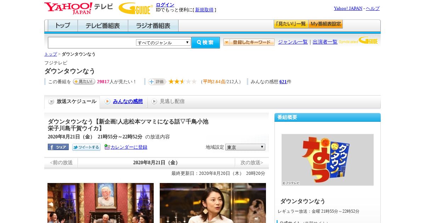The width and height of the screenshot is (425, 223).
Task: Click the Yahoo! JAPAN テレビ logo
Action: [x=79, y=8]
